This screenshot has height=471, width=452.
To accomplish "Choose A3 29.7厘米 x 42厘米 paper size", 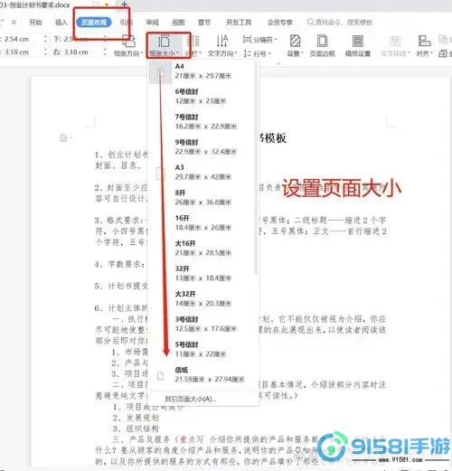I will (x=202, y=173).
